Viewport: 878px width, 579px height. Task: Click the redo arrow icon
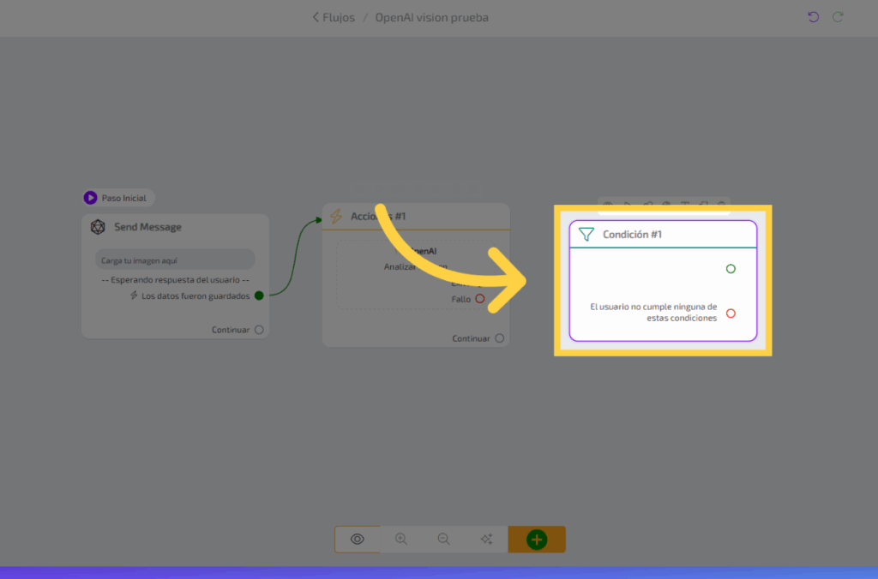(838, 17)
